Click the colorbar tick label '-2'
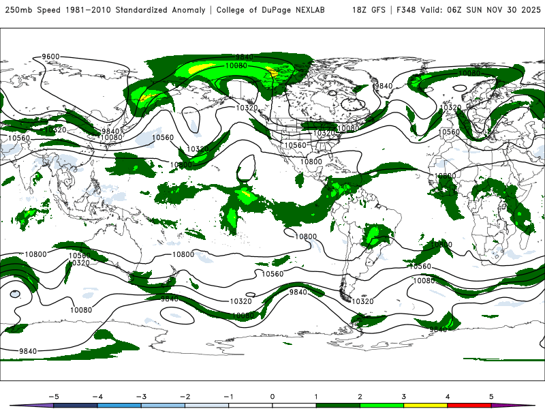Image resolution: width=545 pixels, height=409 pixels. (x=185, y=397)
